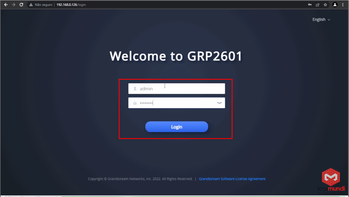This screenshot has width=349, height=197.
Task: Click the Grandstream copyright notice text
Action: coord(140,179)
